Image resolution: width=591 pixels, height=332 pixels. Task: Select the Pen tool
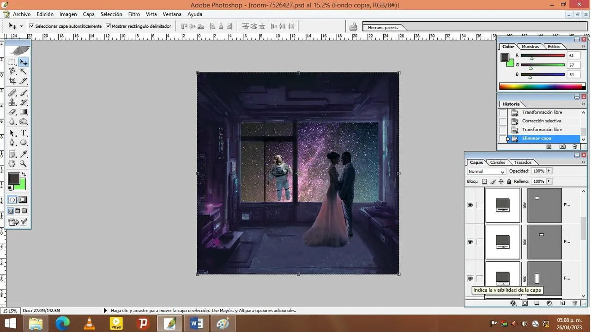point(12,142)
